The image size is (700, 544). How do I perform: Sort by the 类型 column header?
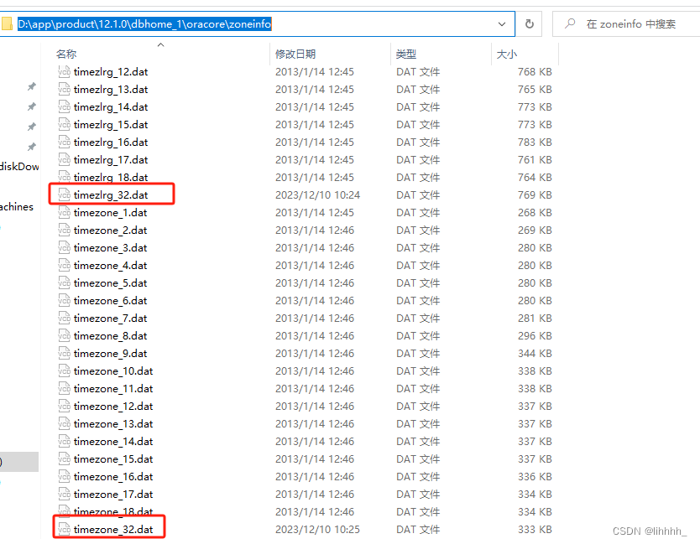tap(405, 54)
